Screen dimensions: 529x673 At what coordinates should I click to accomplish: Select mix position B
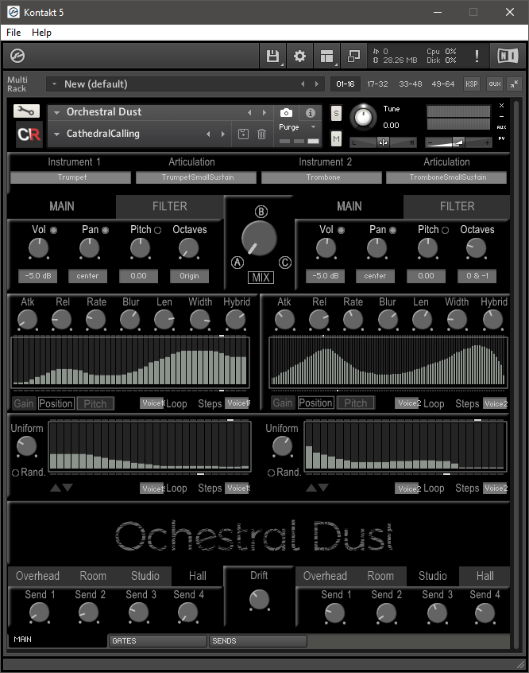(261, 212)
